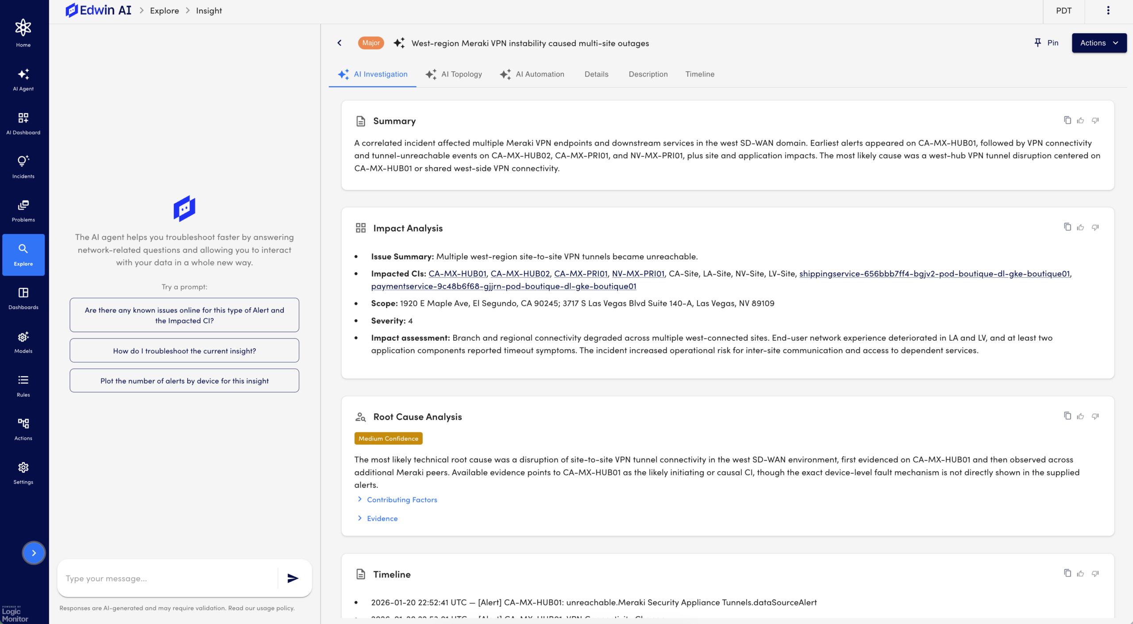Open the Description tab
This screenshot has height=624, width=1133.
[x=648, y=74]
